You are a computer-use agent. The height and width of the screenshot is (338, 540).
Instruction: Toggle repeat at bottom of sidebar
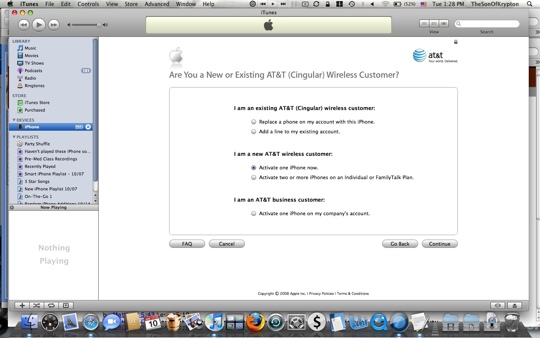click(51, 305)
